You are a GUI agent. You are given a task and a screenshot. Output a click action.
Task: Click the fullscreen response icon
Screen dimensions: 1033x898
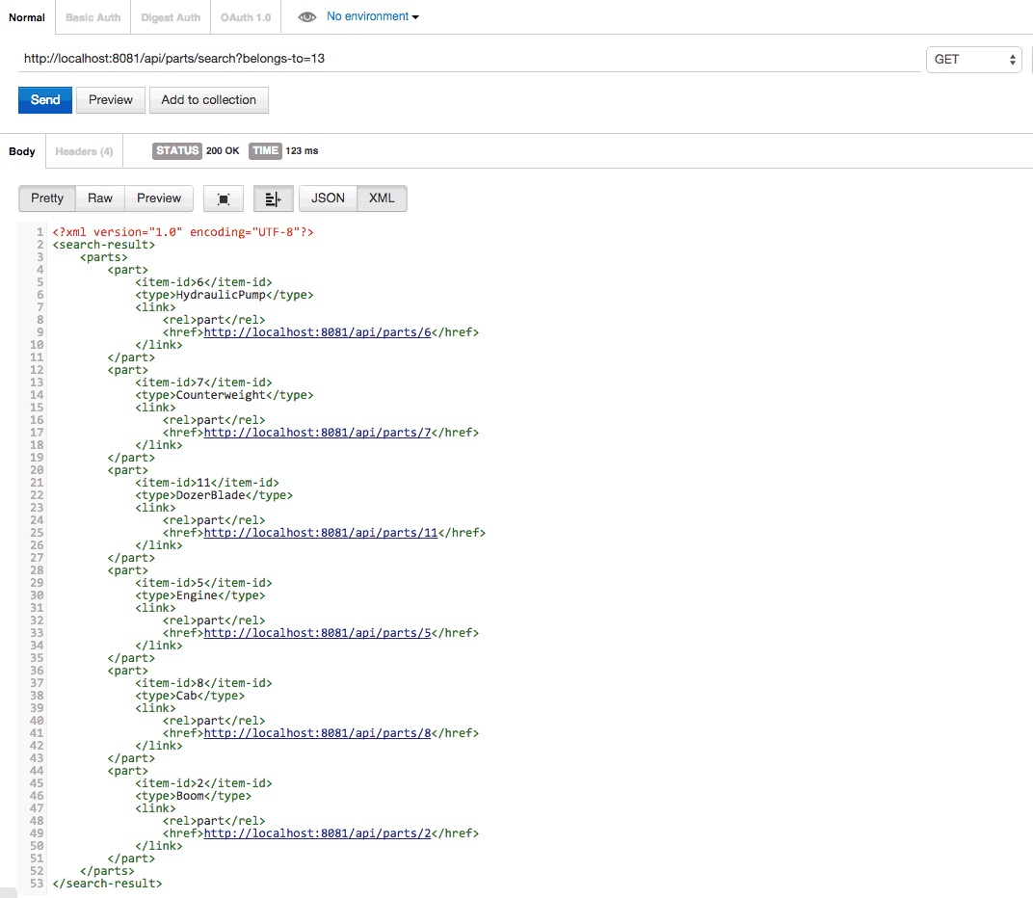224,198
